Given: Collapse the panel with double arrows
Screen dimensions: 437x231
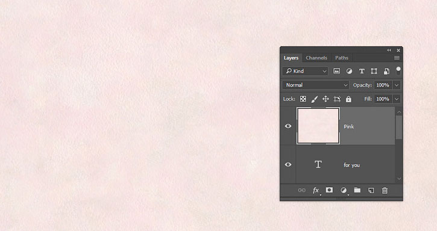Looking at the screenshot, I should coord(389,50).
